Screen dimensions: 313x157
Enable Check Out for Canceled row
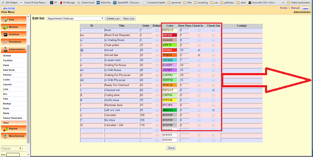pos(213,115)
